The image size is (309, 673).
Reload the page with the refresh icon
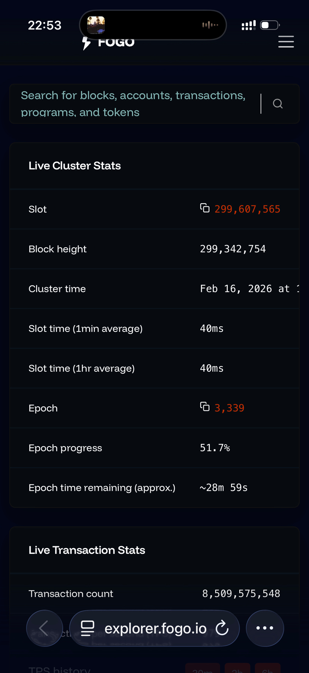pos(222,628)
